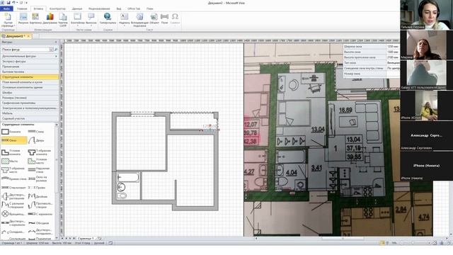Switch to the Рецензирование ribbon tab
The image size is (453, 255).
pos(99,8)
